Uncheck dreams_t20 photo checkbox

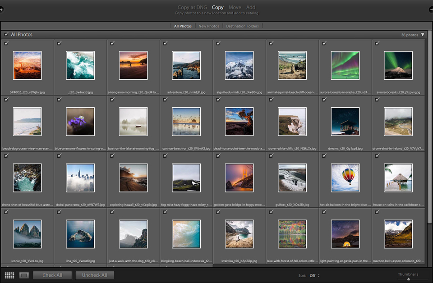click(x=324, y=99)
